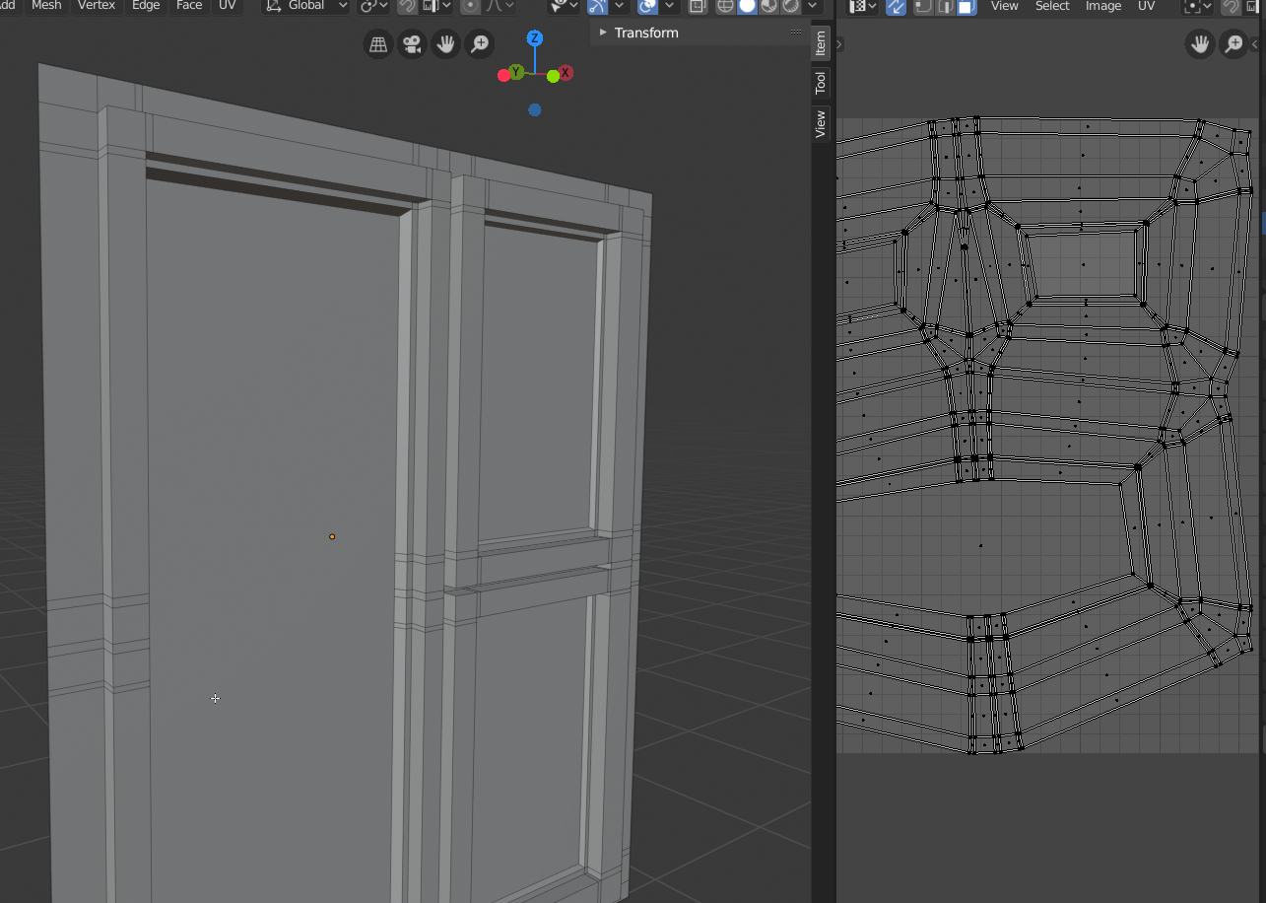This screenshot has width=1266, height=903.
Task: Toggle show gizmo button
Action: point(598,6)
